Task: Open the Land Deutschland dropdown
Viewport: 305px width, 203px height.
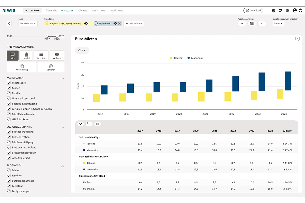Action: coord(28,24)
